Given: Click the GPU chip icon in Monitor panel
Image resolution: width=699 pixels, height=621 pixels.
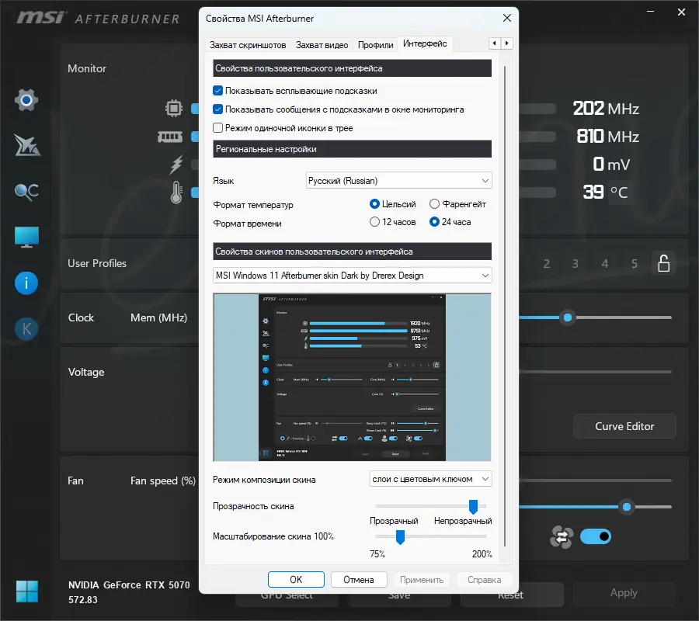Looking at the screenshot, I should 174,108.
